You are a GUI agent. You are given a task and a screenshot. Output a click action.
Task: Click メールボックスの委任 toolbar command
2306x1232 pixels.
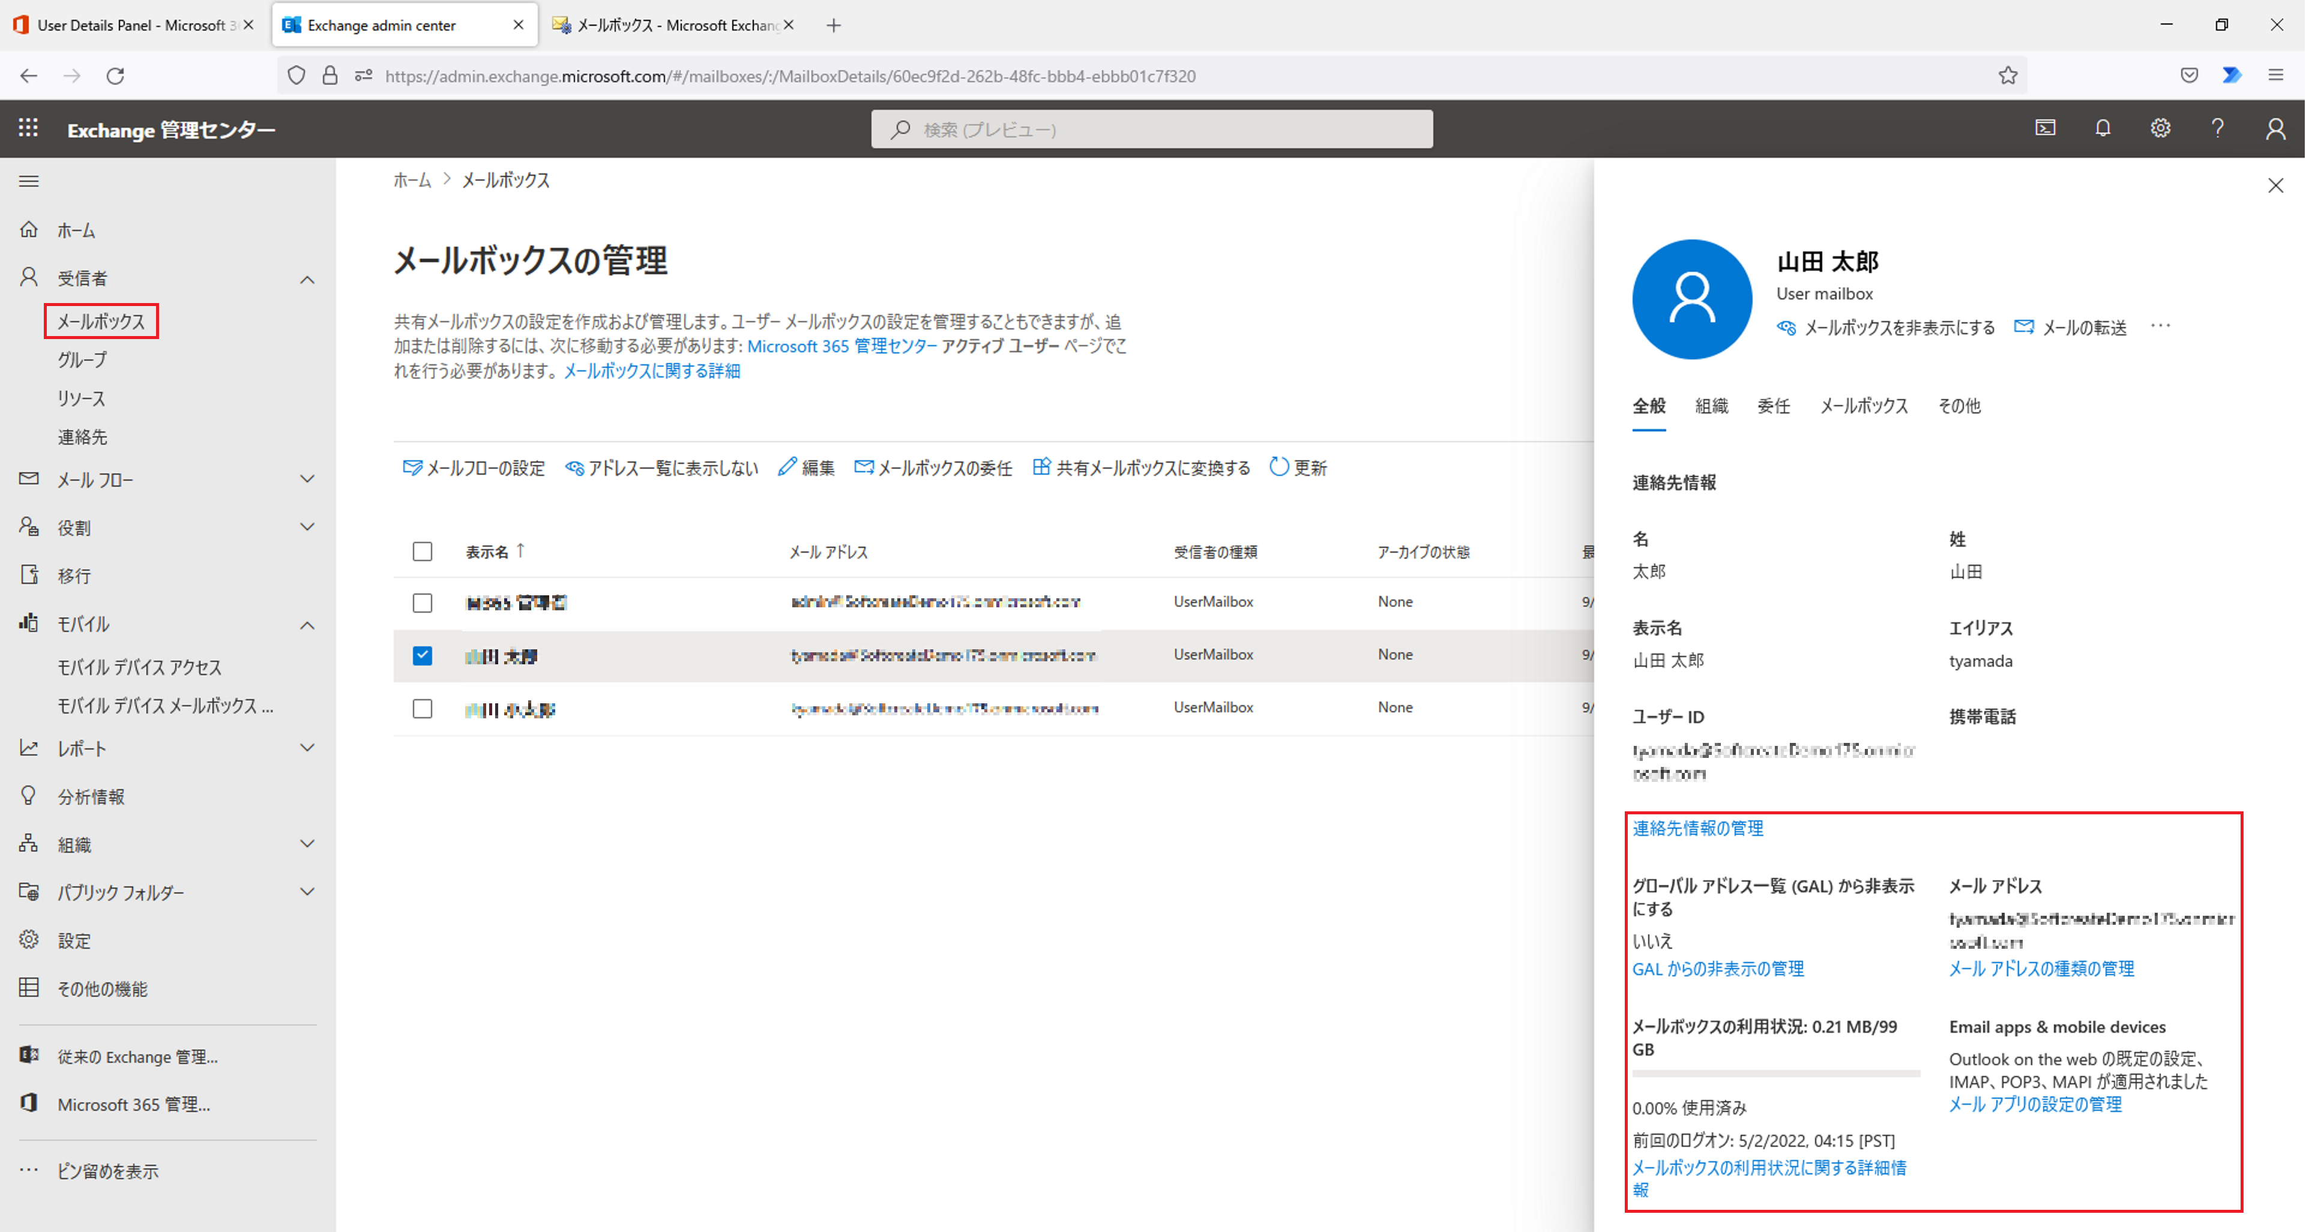point(934,468)
